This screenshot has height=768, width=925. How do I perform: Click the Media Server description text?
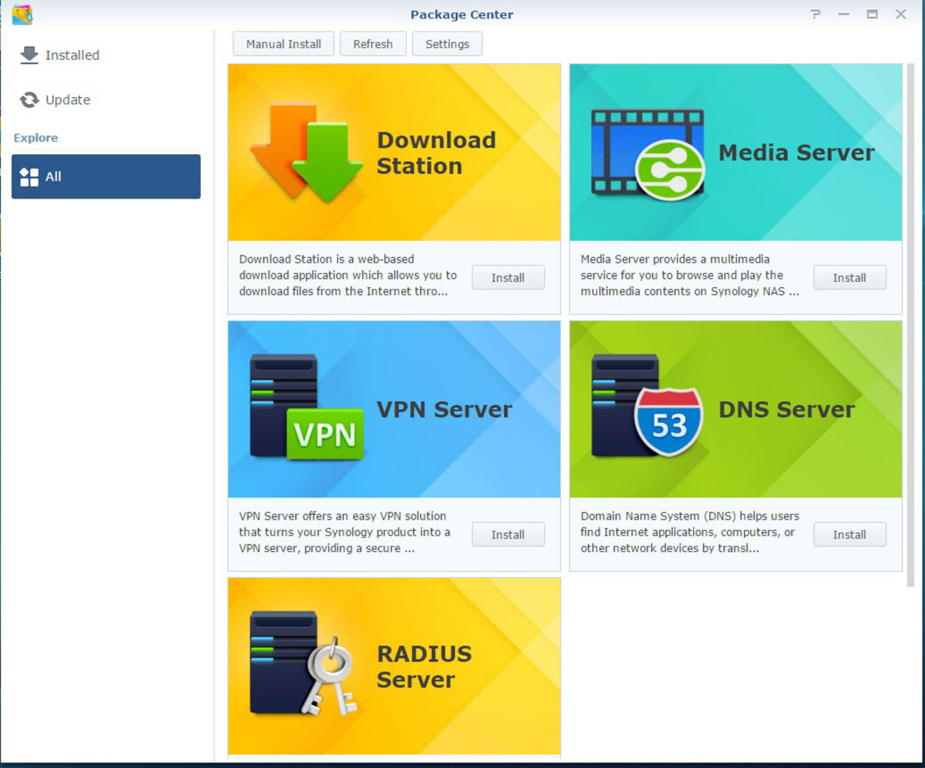point(690,275)
